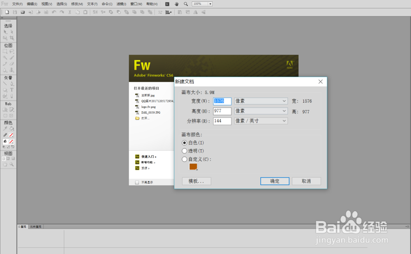The image size is (411, 254).
Task: Click the 模板... button
Action: click(x=196, y=181)
